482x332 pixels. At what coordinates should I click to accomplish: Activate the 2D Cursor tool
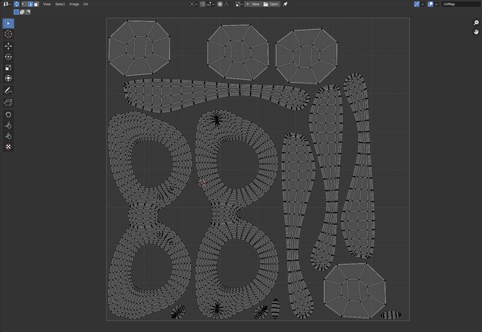tap(8, 34)
